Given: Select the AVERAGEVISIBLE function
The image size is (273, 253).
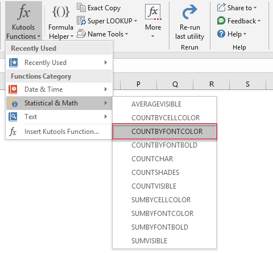Looking at the screenshot, I should tap(164, 104).
